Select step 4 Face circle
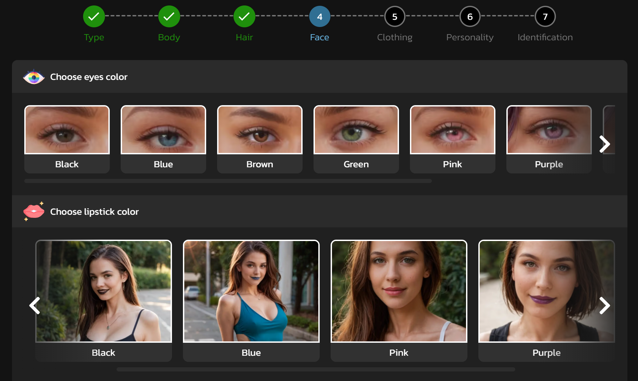The width and height of the screenshot is (638, 381). [319, 16]
